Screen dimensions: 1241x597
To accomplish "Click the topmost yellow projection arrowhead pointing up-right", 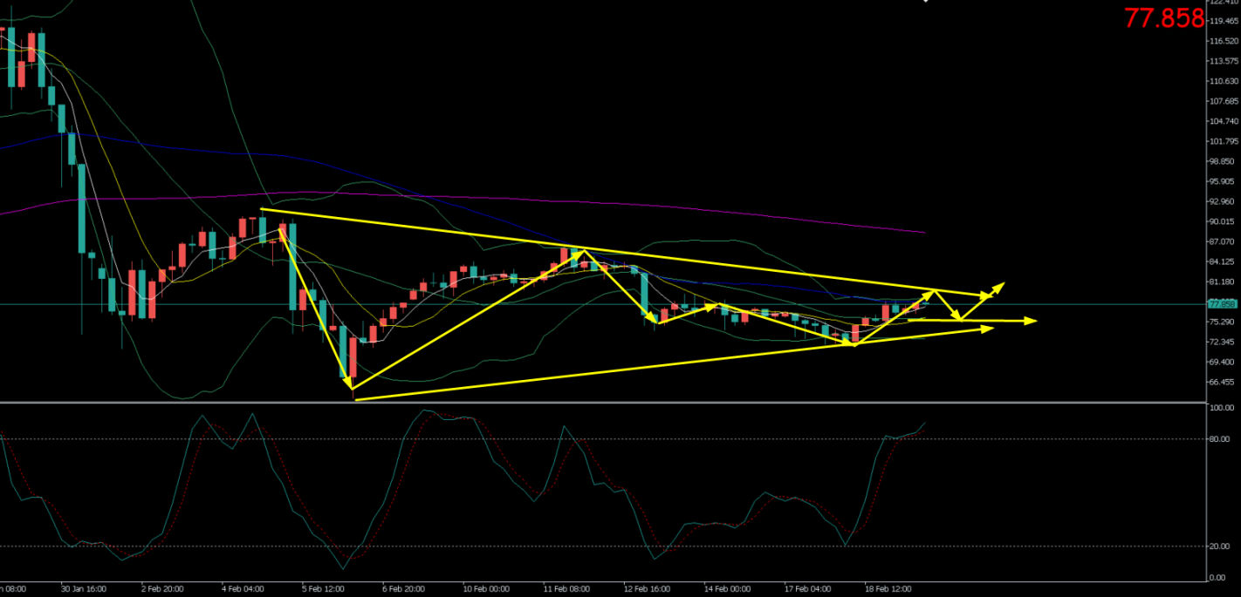I will click(x=998, y=286).
